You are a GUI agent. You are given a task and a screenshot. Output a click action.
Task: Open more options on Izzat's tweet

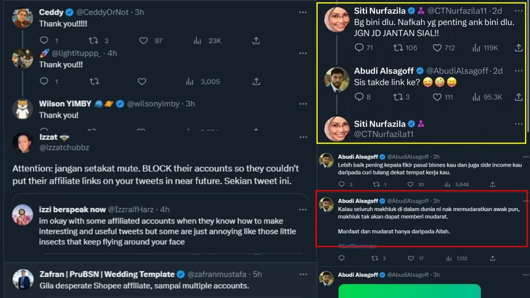303,137
